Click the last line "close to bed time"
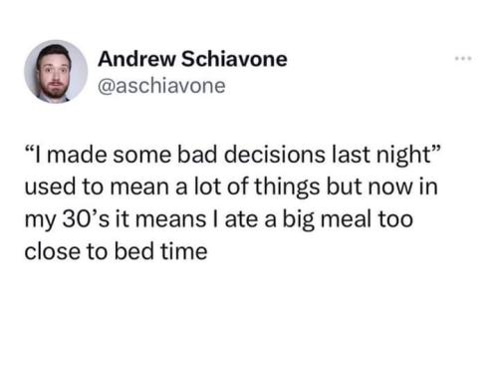Image resolution: width=498 pixels, height=377 pixels. [117, 251]
